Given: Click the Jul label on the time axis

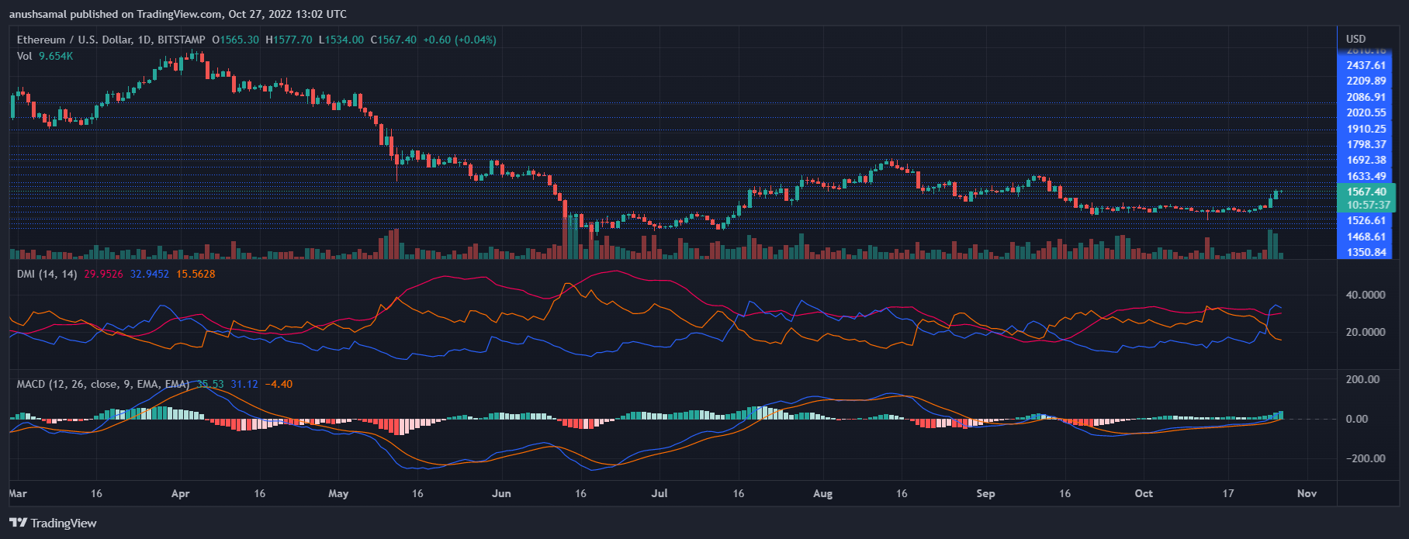Looking at the screenshot, I should (659, 493).
